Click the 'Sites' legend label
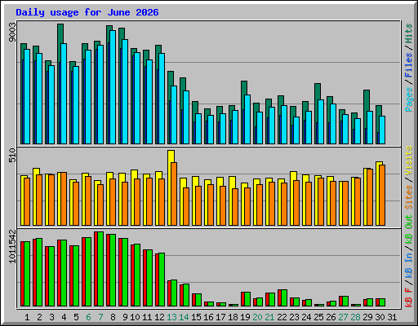 [409, 197]
